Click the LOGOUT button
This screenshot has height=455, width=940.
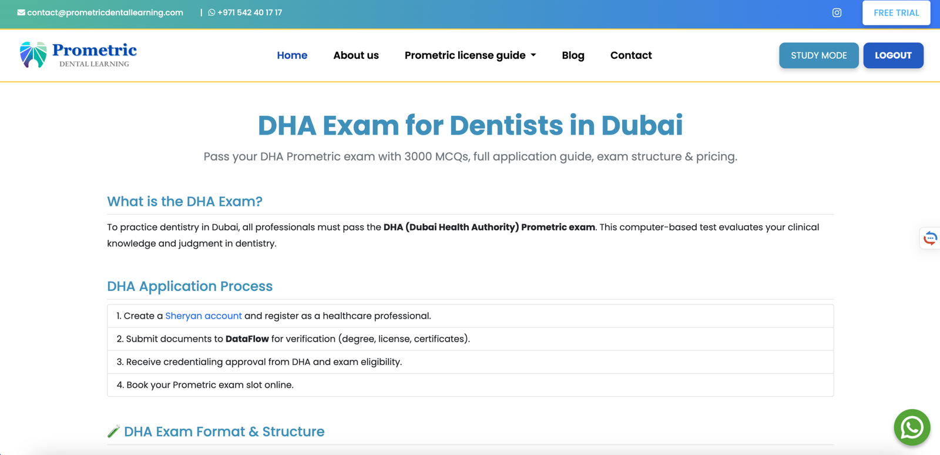892,55
